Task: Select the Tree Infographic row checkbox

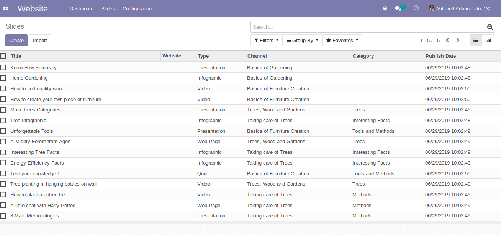Action: 3,121
